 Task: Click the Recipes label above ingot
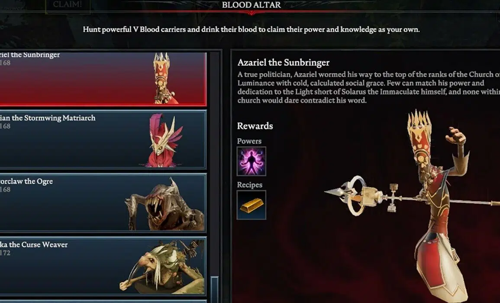coord(250,185)
